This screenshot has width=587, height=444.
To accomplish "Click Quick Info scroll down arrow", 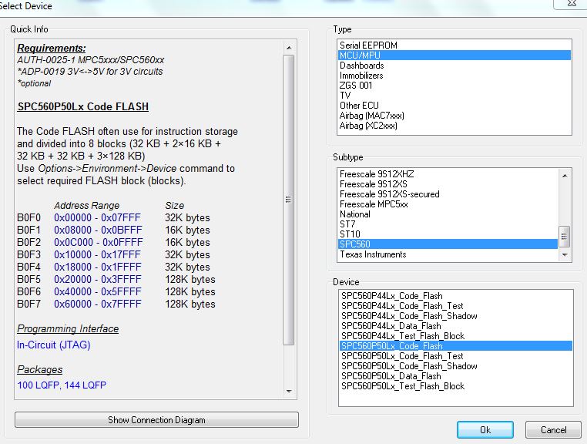I will tap(289, 391).
